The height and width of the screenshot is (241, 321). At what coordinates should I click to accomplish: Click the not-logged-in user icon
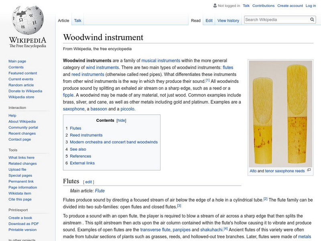215,6
